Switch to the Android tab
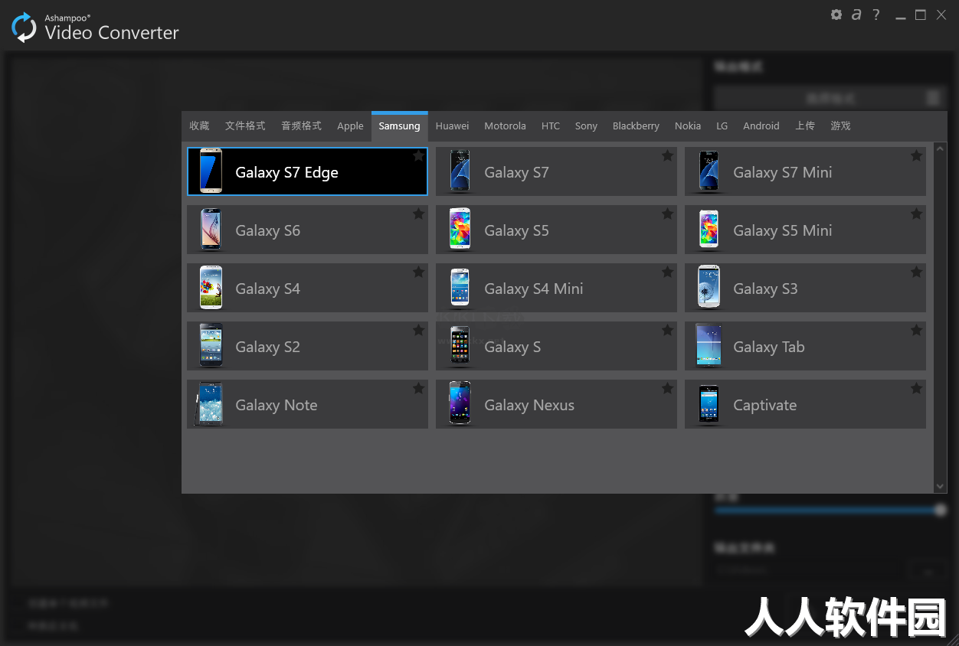Image resolution: width=959 pixels, height=646 pixels. [x=761, y=126]
